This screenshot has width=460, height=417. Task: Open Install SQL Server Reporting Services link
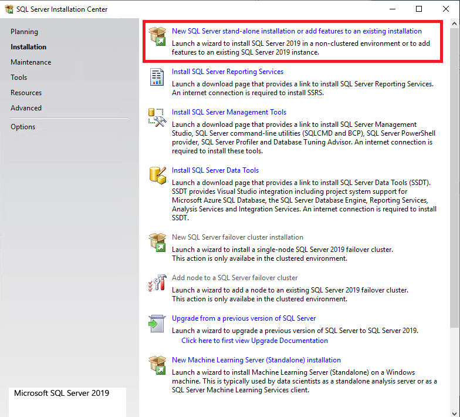[228, 72]
